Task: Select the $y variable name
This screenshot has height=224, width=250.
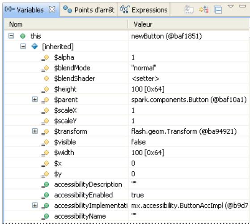Action: coord(58,174)
